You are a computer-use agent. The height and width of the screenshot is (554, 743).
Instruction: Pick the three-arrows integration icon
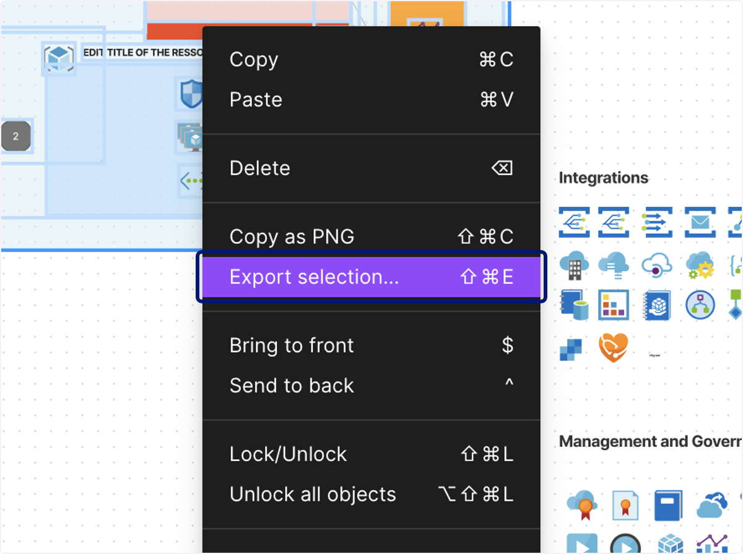658,223
